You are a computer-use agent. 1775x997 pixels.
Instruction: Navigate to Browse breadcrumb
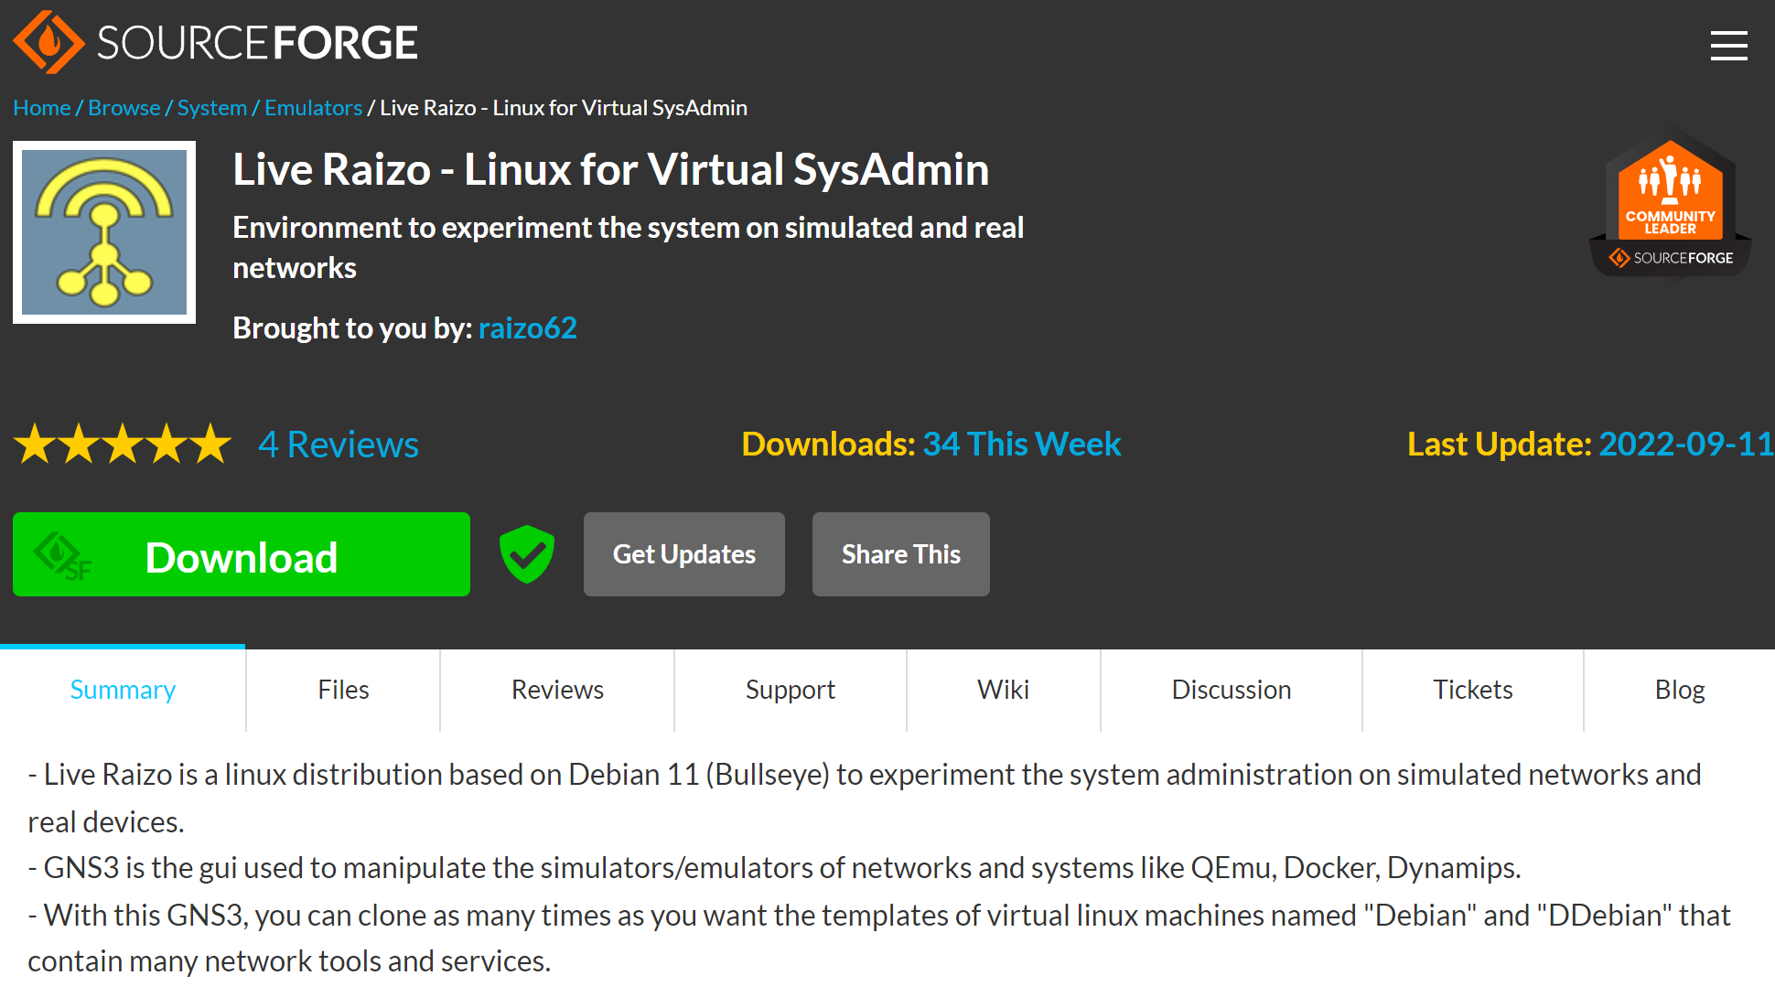click(x=124, y=108)
